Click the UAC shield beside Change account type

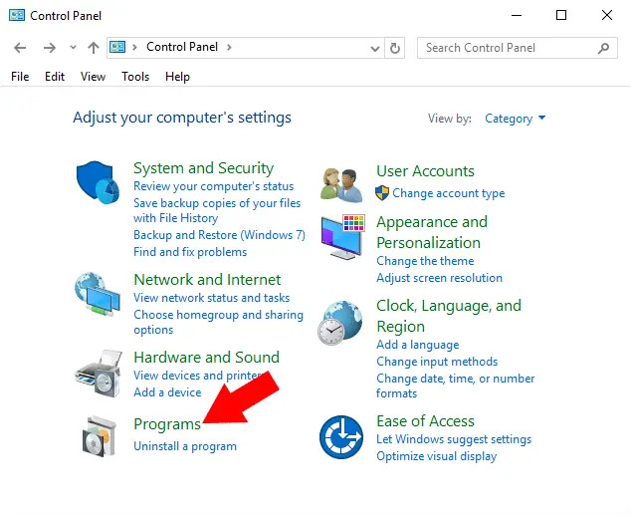coord(382,193)
